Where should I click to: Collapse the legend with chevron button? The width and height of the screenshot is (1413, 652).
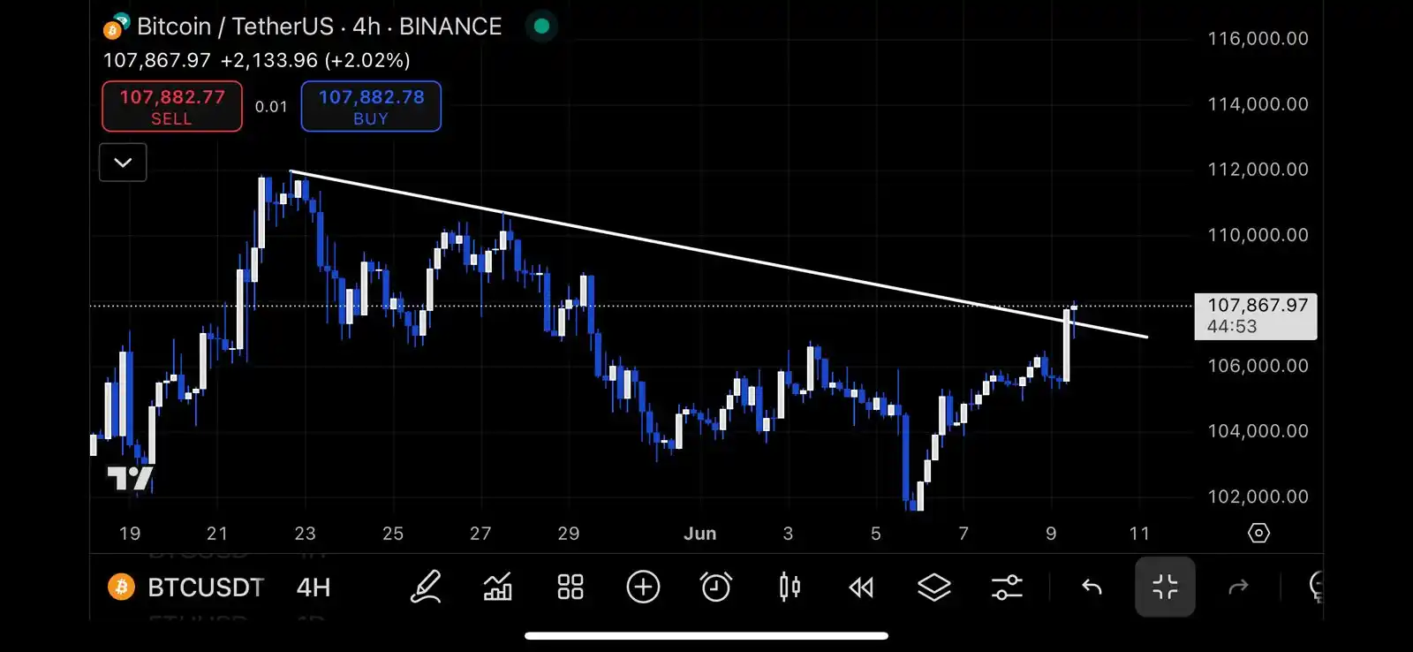click(123, 163)
